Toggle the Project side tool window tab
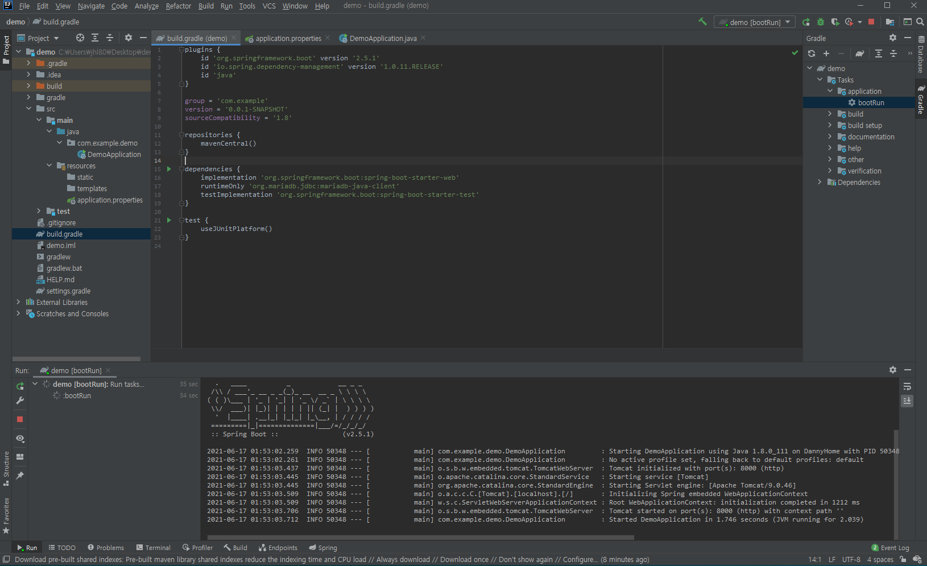 coord(6,49)
